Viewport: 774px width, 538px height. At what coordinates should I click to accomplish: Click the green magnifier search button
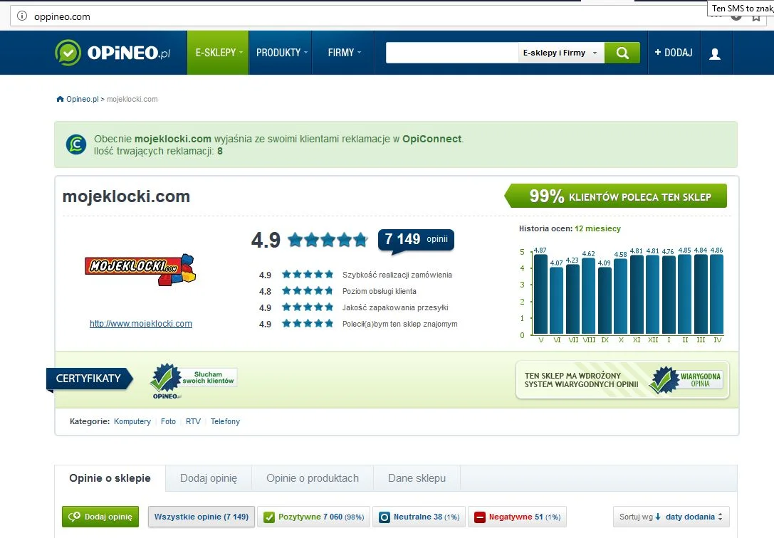tap(622, 53)
